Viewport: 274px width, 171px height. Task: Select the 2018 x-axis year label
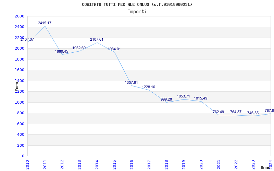click(166, 165)
